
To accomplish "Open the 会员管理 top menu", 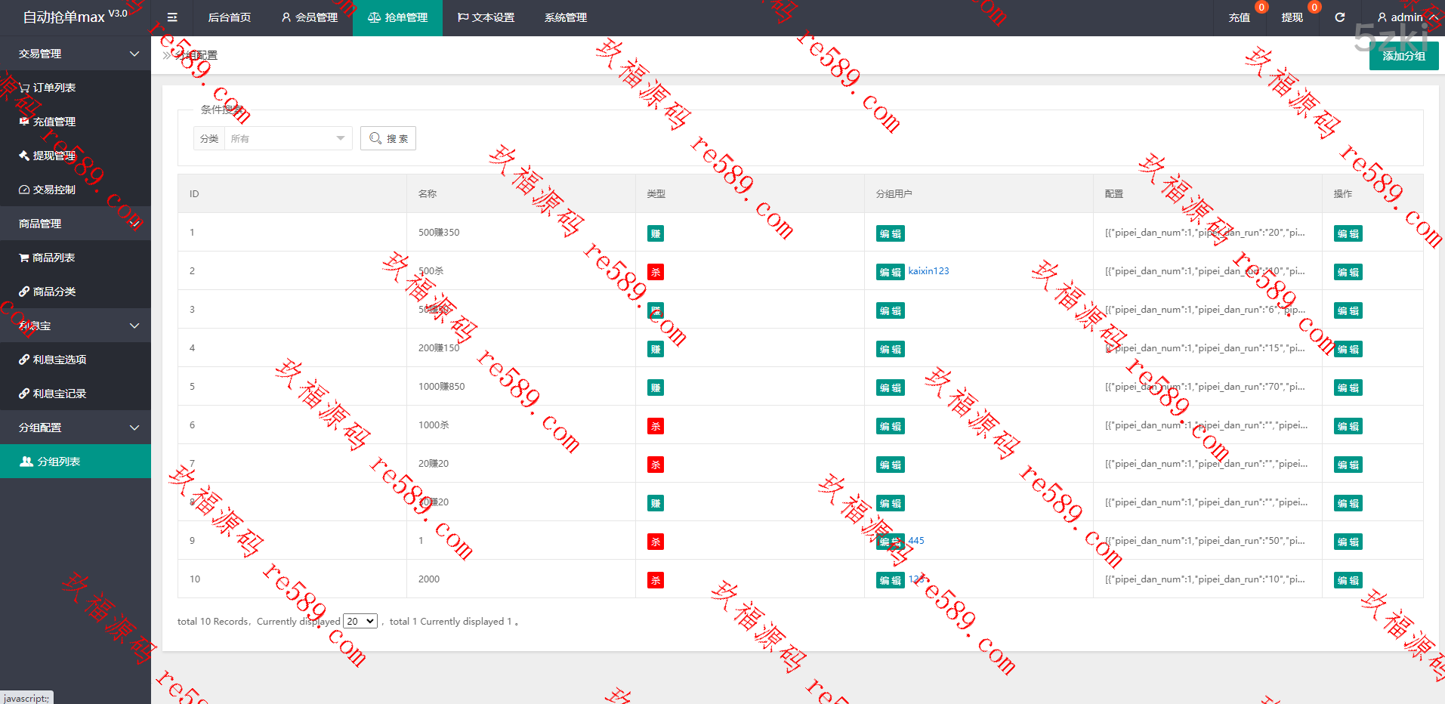I will tap(310, 17).
